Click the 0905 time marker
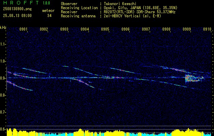This screenshot has width=214, height=136. tap(105, 29)
